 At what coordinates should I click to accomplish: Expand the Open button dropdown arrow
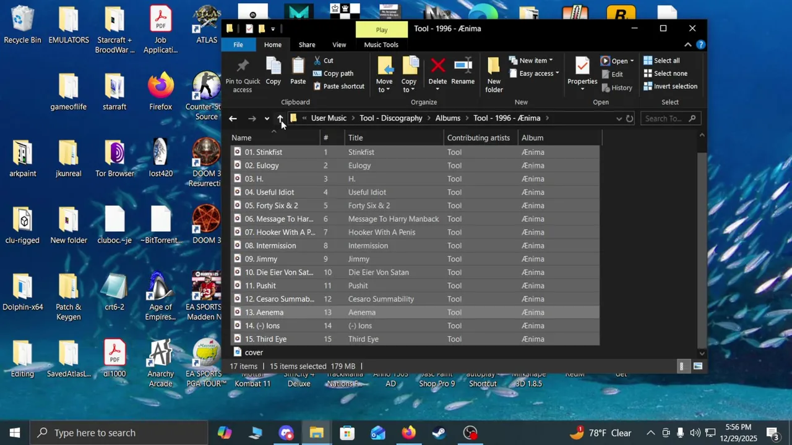(632, 61)
